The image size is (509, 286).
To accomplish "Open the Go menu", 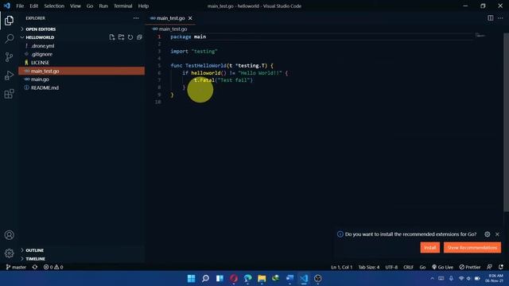I will click(x=90, y=6).
